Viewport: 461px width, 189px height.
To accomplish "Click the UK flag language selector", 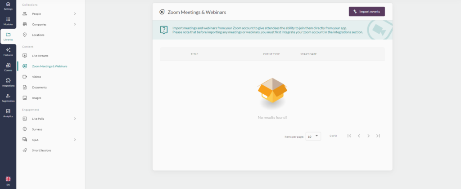I will coord(8,180).
